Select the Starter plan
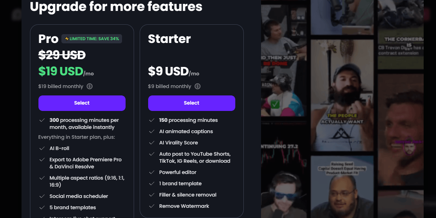The width and height of the screenshot is (436, 218). click(192, 103)
